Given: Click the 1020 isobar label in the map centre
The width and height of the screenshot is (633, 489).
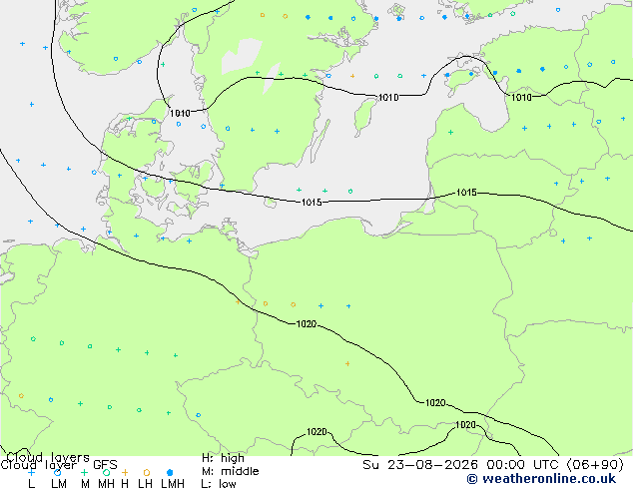Looking at the screenshot, I should click(307, 324).
